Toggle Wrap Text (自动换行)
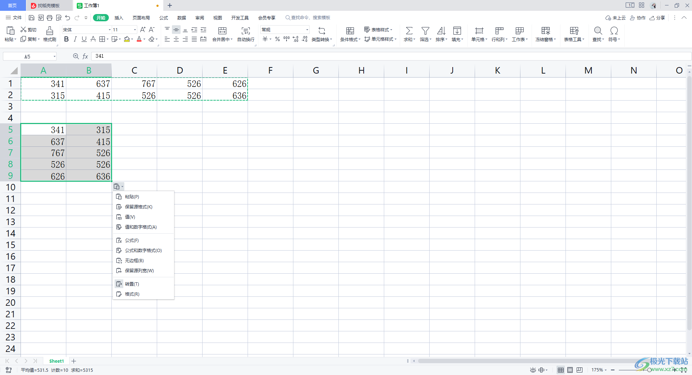This screenshot has width=692, height=375. point(246,34)
